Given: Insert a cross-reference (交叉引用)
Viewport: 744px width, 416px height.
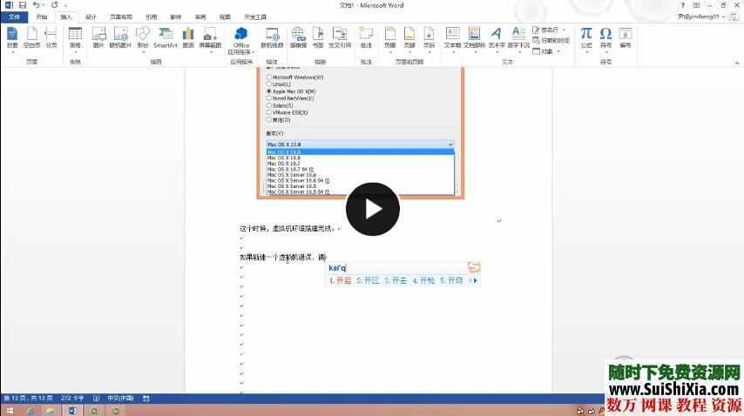Looking at the screenshot, I should click(340, 38).
